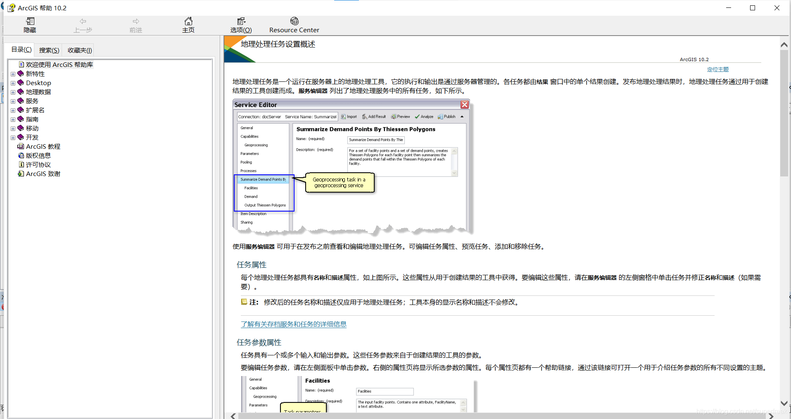Click the 任务属性 heading
This screenshot has height=419, width=791.
pyautogui.click(x=252, y=265)
